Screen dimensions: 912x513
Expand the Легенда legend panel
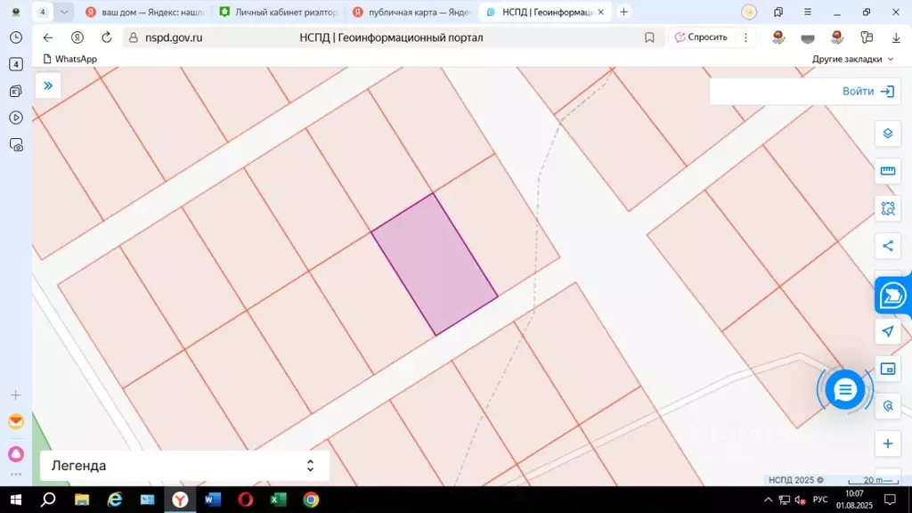click(184, 466)
